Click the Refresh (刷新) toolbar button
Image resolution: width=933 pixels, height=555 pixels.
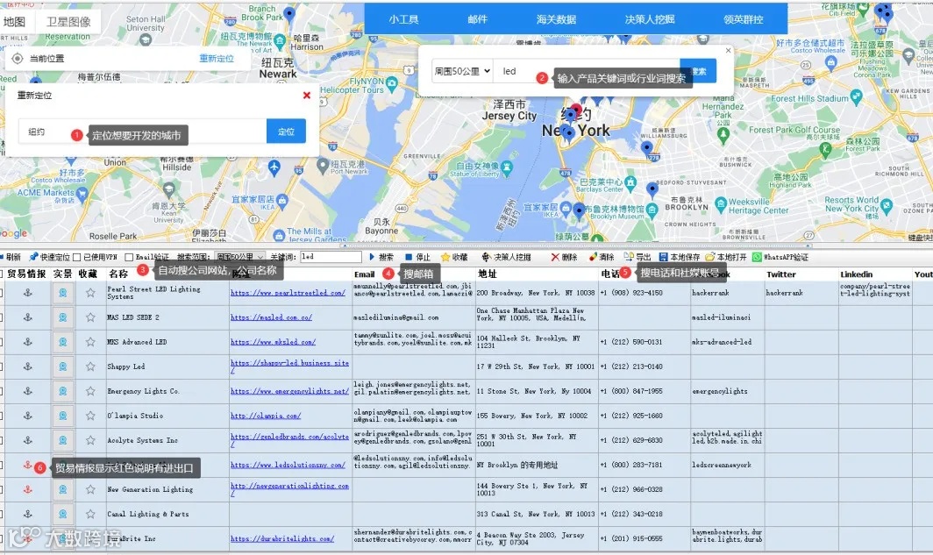coord(11,257)
